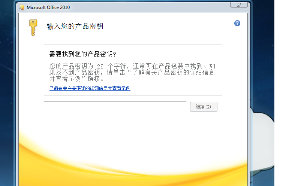Click the heading 输入您的产品密钥
Viewport: 307px width, 186px height.
(75, 26)
